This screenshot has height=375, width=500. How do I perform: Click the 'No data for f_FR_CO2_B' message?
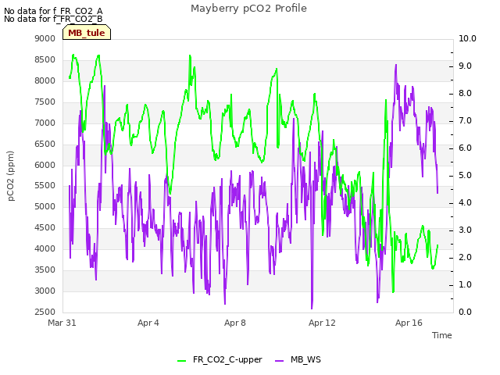point(53,19)
